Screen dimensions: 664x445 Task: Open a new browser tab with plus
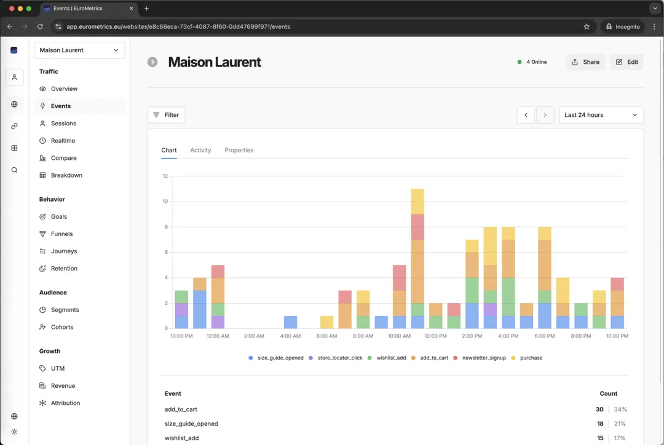pos(146,9)
